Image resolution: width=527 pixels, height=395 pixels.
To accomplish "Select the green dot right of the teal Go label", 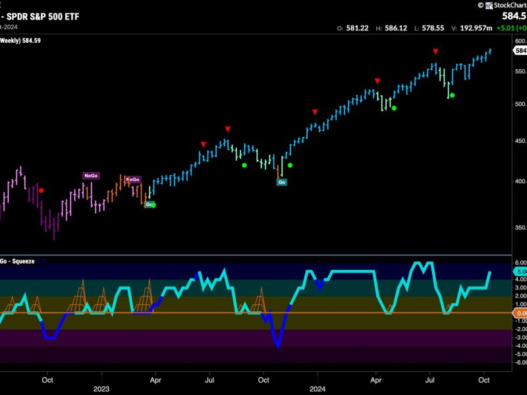I will [290, 165].
